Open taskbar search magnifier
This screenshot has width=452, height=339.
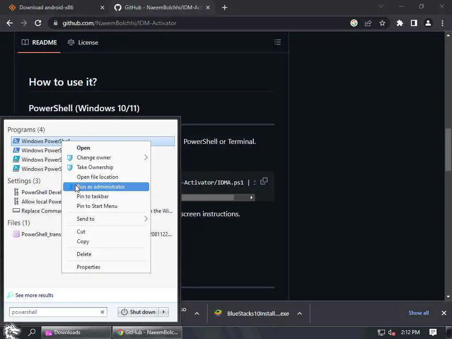click(32, 332)
